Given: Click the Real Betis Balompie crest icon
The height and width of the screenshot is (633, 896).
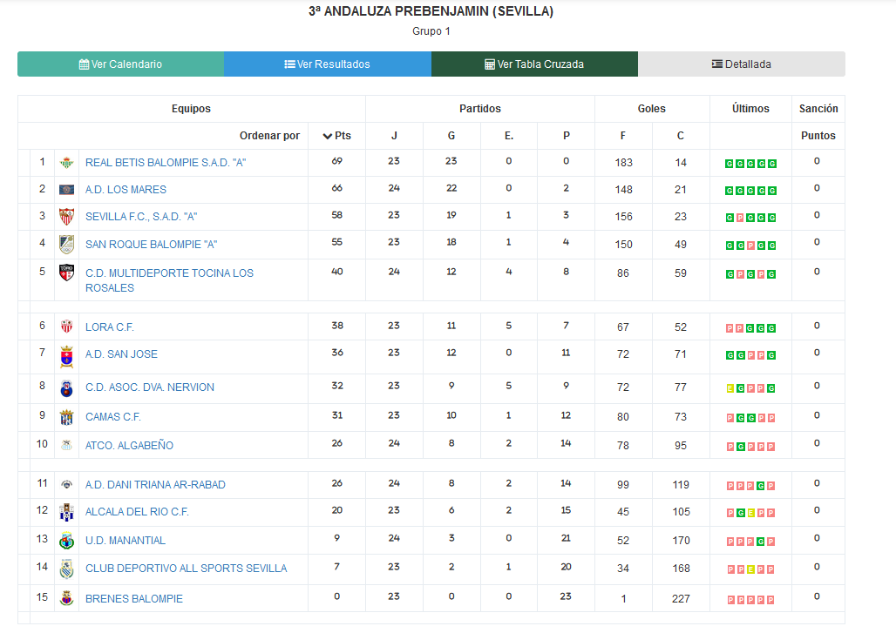Looking at the screenshot, I should 67,163.
